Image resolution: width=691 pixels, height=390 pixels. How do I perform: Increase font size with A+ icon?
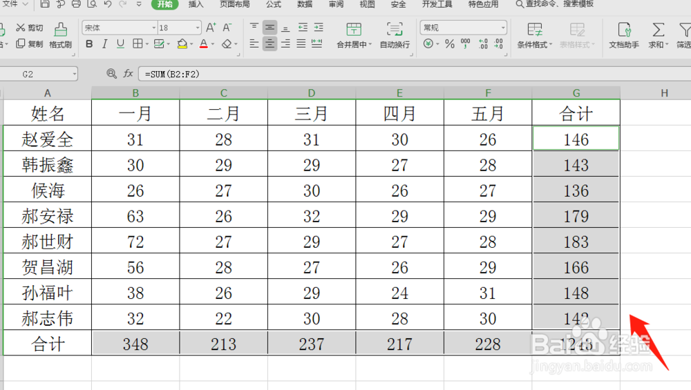pos(211,28)
